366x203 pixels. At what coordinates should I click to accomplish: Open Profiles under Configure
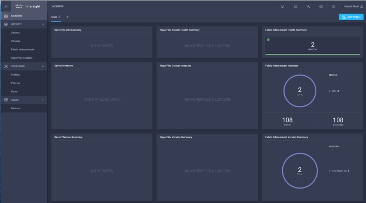click(x=24, y=75)
